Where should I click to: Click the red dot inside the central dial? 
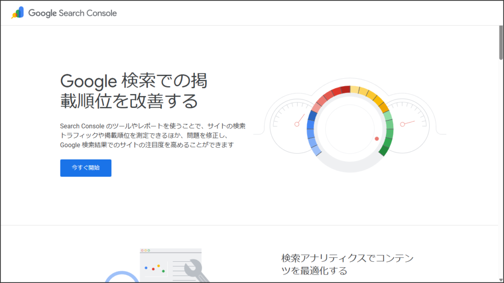[377, 139]
